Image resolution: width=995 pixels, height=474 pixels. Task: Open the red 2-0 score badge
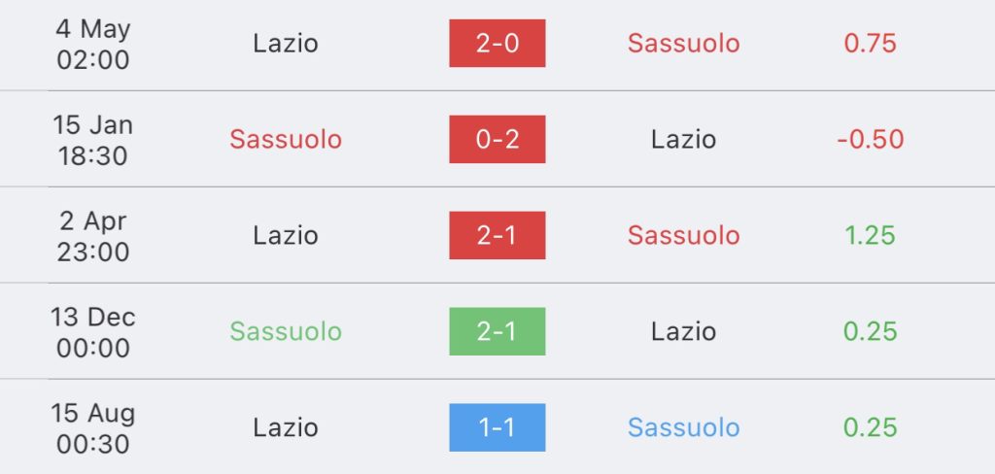[497, 43]
